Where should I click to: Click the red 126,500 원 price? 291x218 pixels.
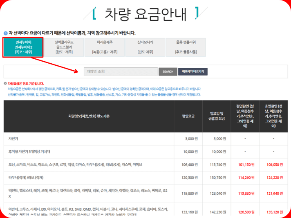point(246,212)
